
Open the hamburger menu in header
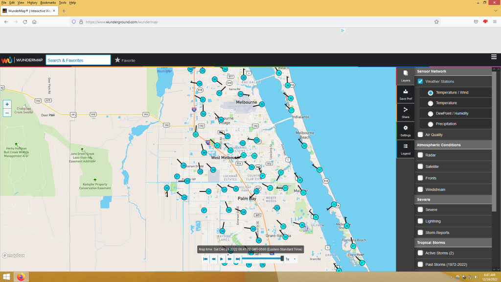click(x=494, y=57)
